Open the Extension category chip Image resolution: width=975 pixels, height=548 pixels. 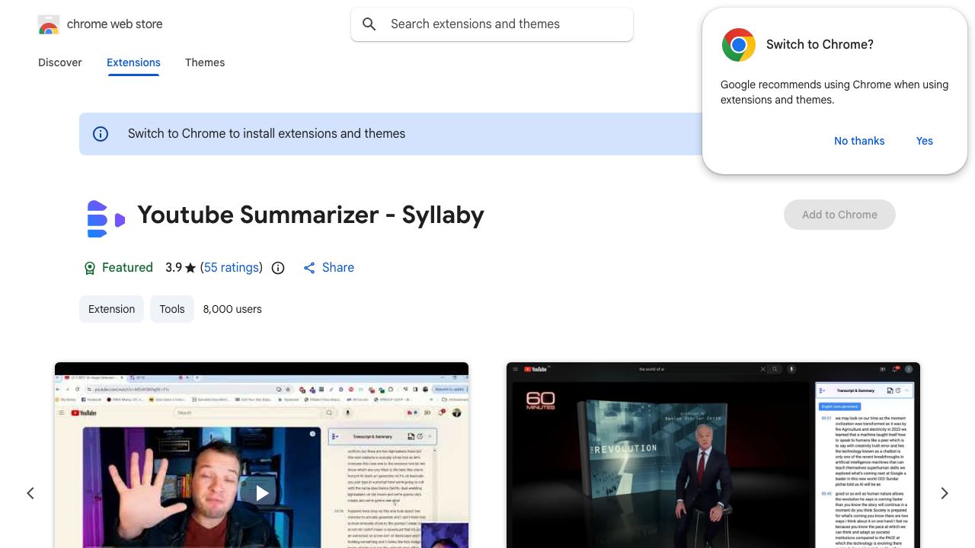[111, 309]
